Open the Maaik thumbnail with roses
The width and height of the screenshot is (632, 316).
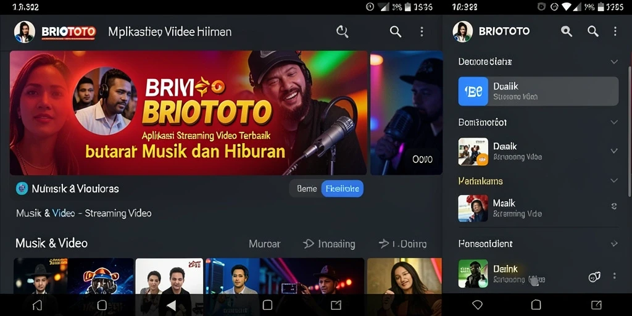473,209
